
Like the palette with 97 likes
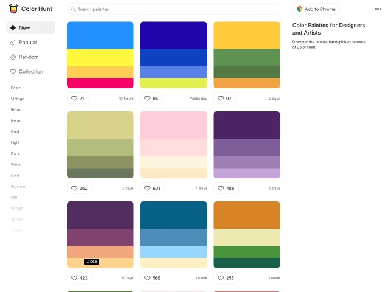pyautogui.click(x=224, y=99)
